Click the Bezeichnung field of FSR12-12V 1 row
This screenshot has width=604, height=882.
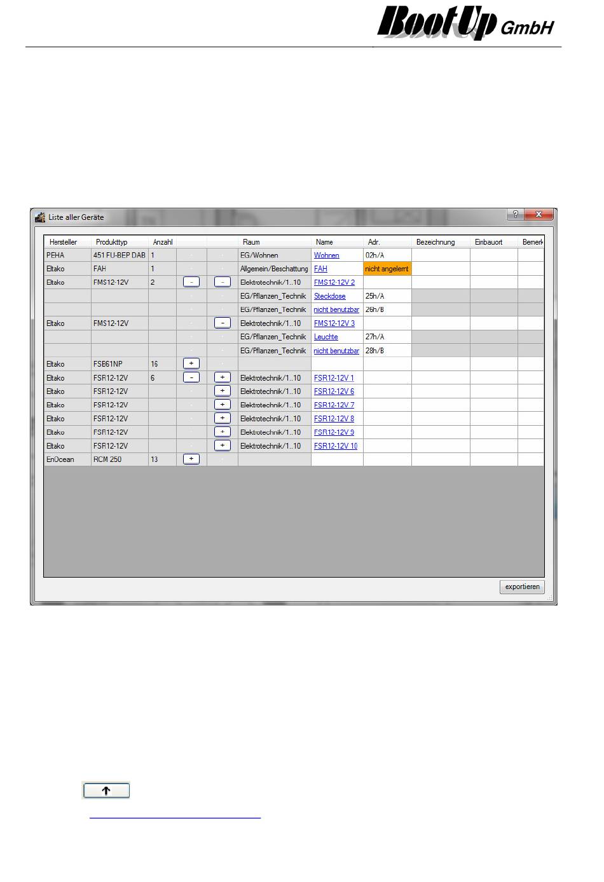click(x=441, y=378)
